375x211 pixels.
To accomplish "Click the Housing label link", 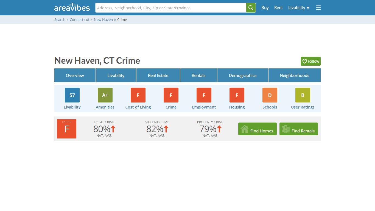I will [237, 107].
